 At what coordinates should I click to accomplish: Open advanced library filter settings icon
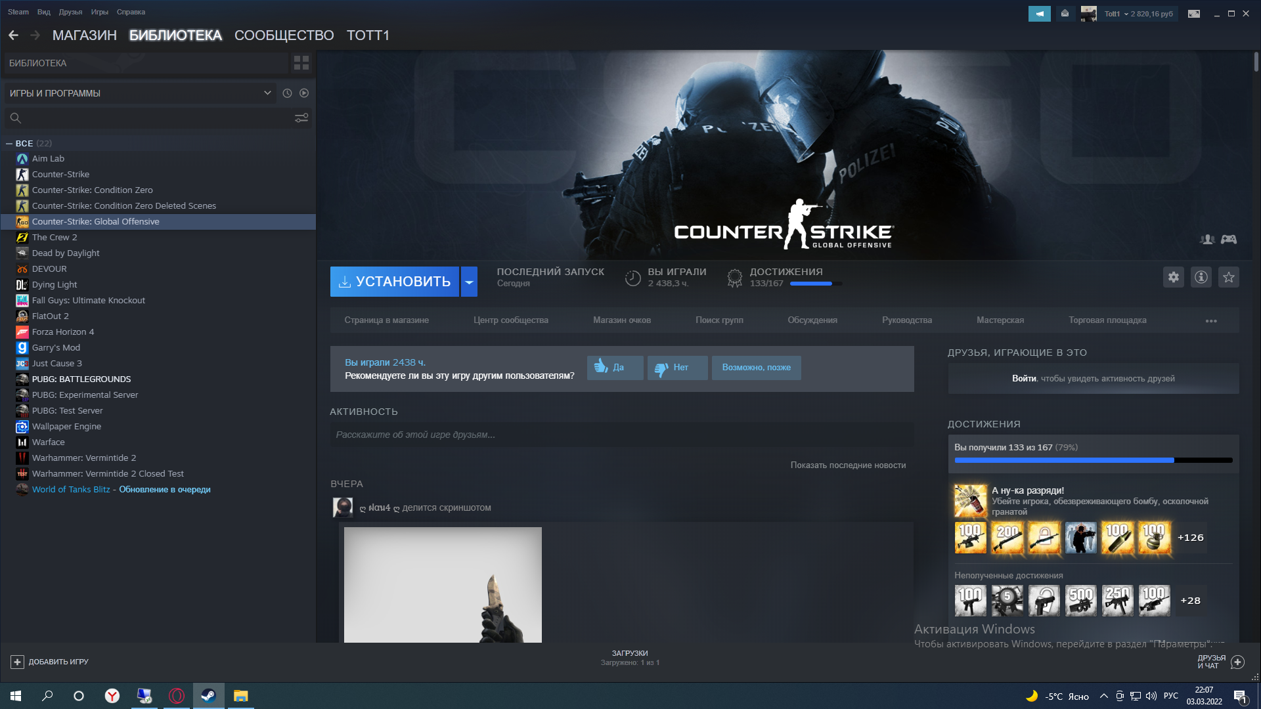301,118
